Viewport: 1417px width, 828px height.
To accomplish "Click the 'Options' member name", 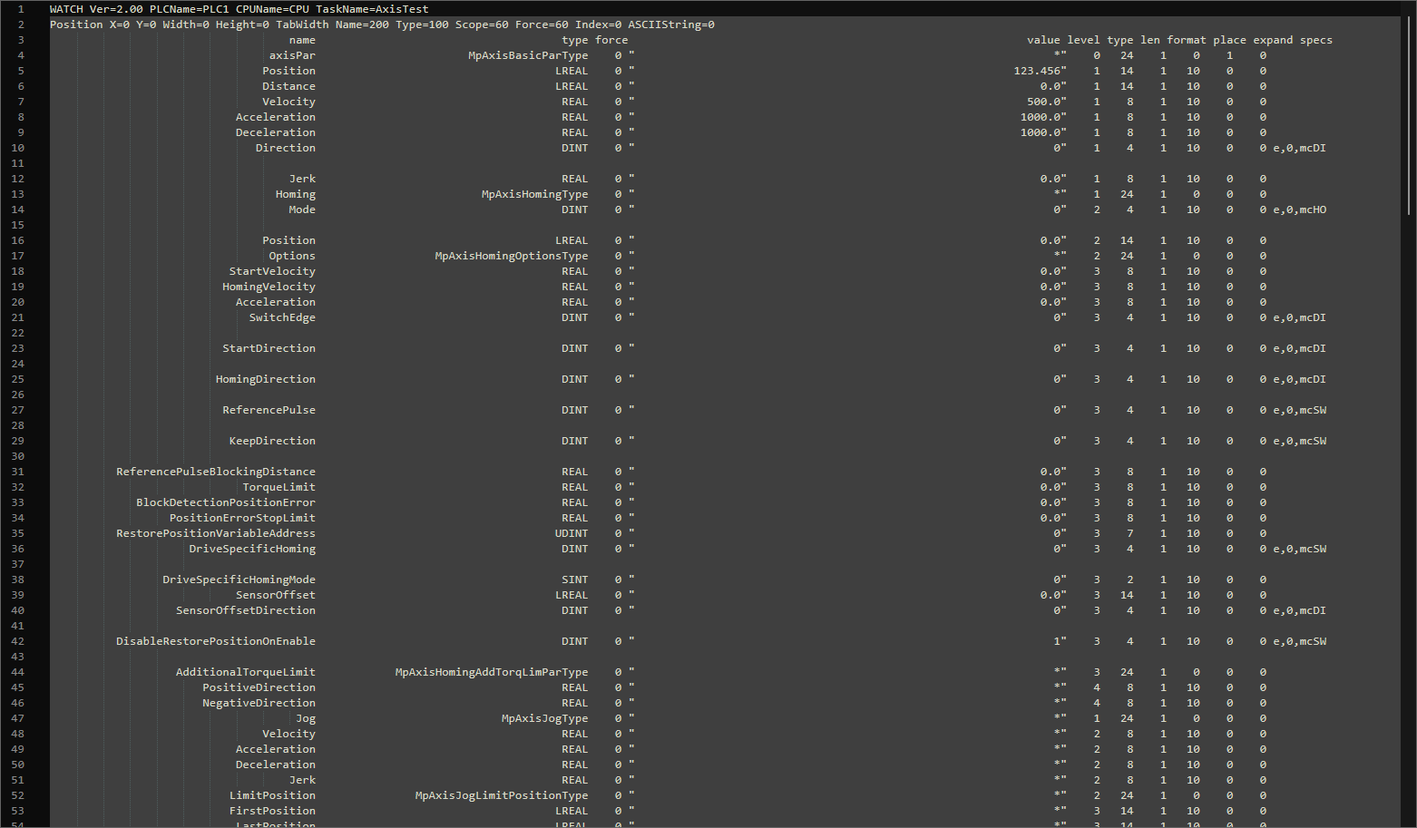I will pyautogui.click(x=292, y=256).
